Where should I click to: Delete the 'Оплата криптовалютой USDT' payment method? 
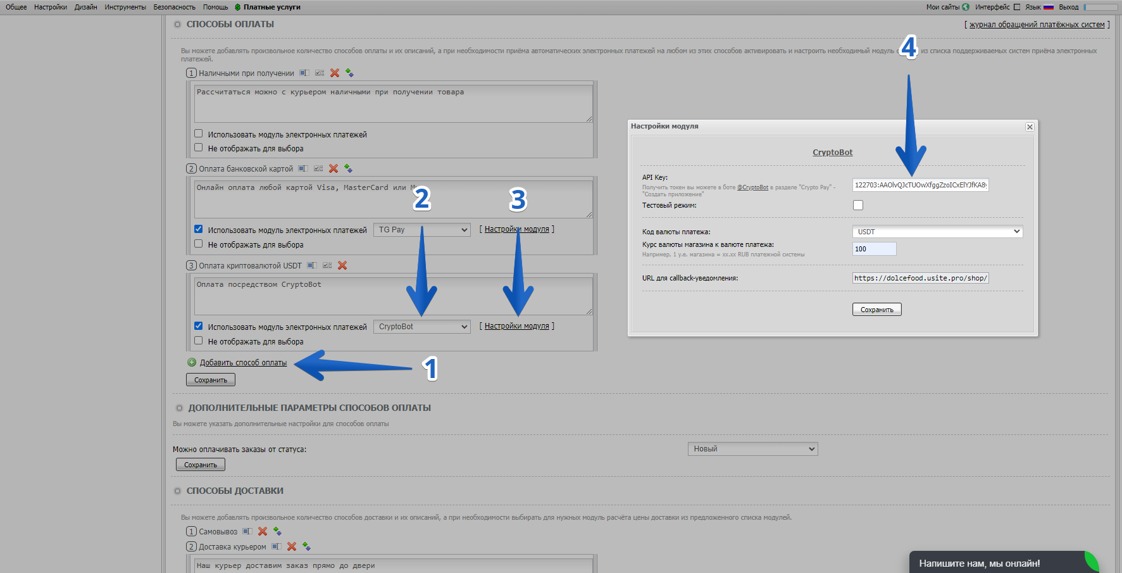342,265
